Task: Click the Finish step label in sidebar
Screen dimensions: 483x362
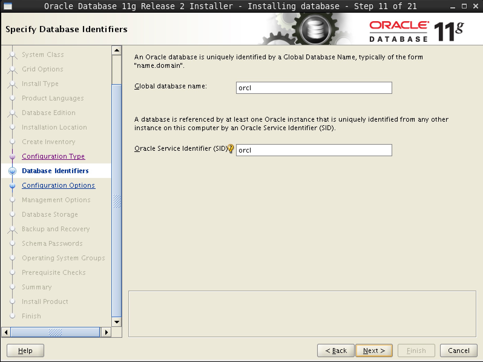Action: pos(31,316)
